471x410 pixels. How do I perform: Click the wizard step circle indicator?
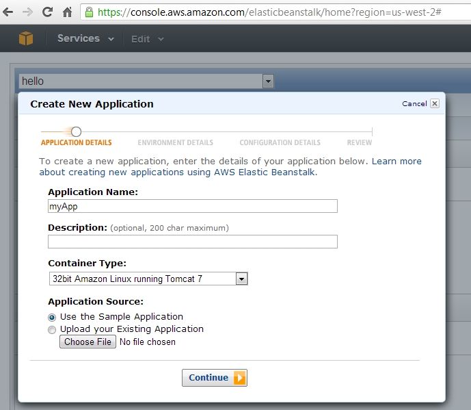76,131
